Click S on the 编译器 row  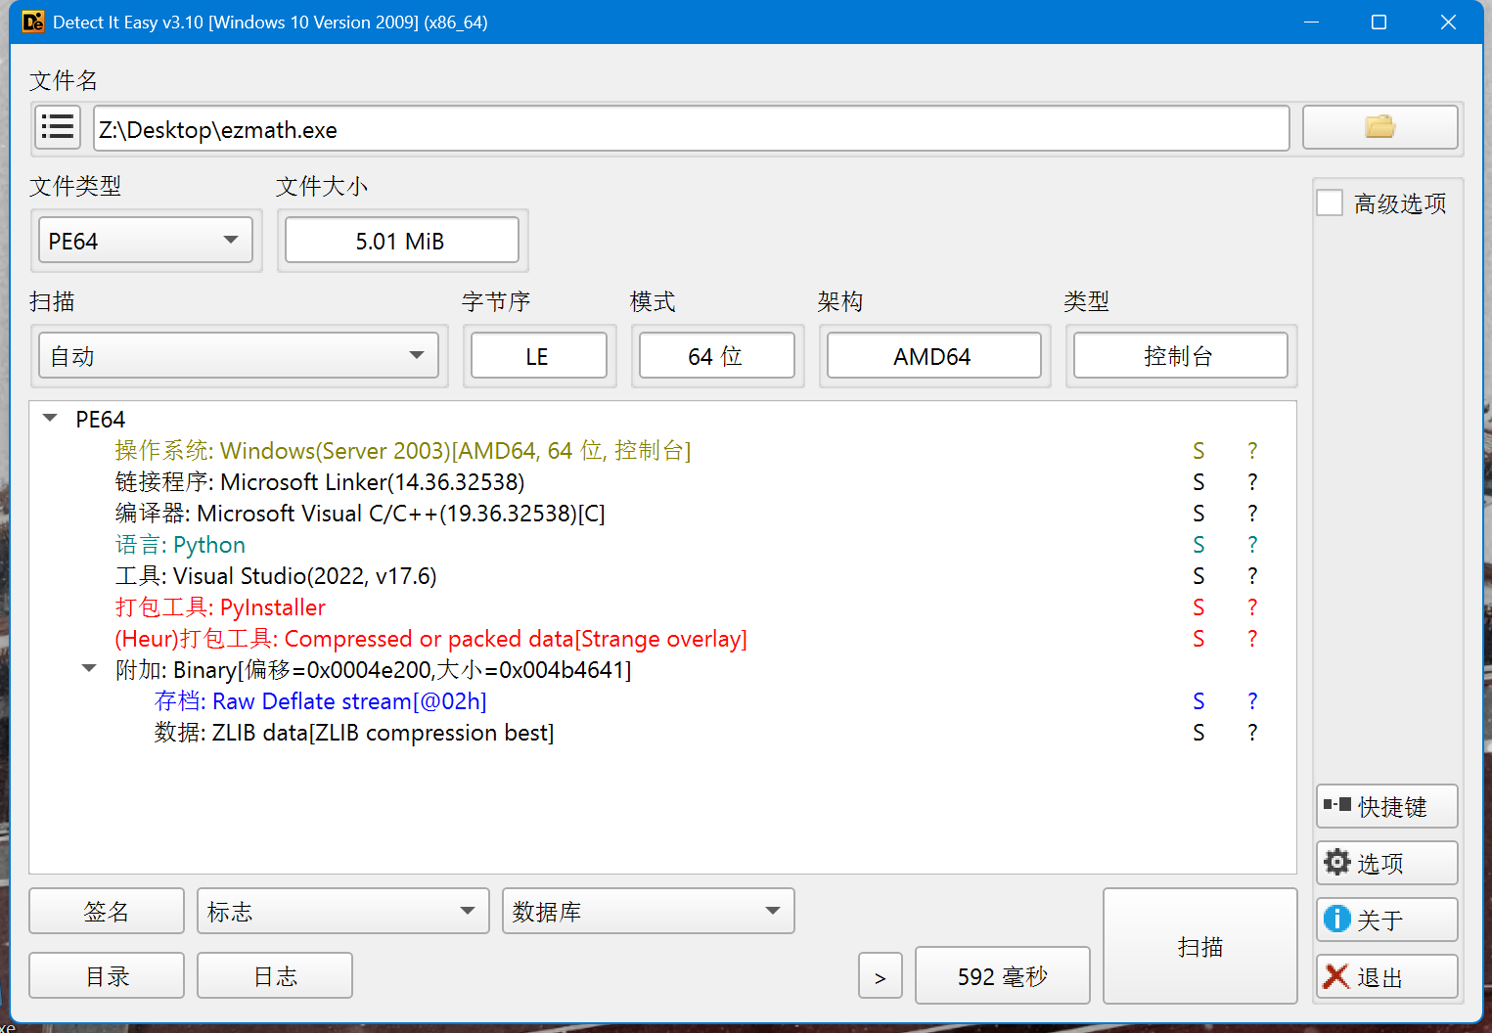1198,514
